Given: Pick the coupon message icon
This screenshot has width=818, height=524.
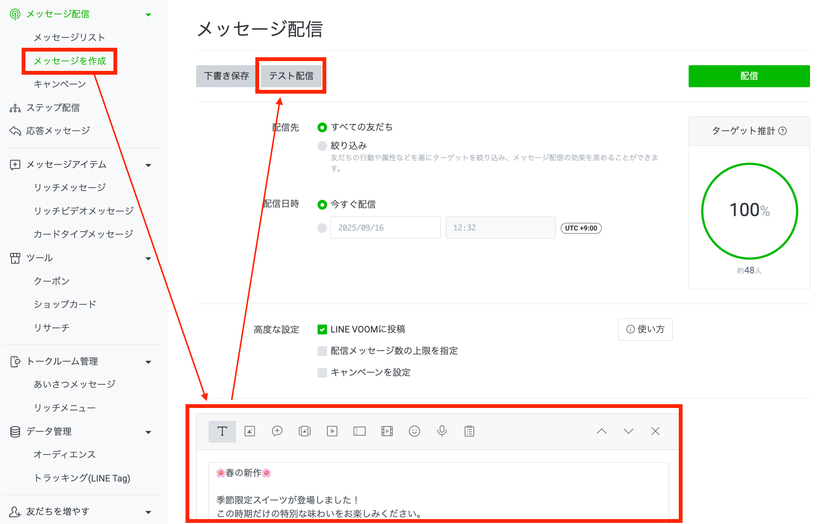Looking at the screenshot, I should click(x=359, y=431).
